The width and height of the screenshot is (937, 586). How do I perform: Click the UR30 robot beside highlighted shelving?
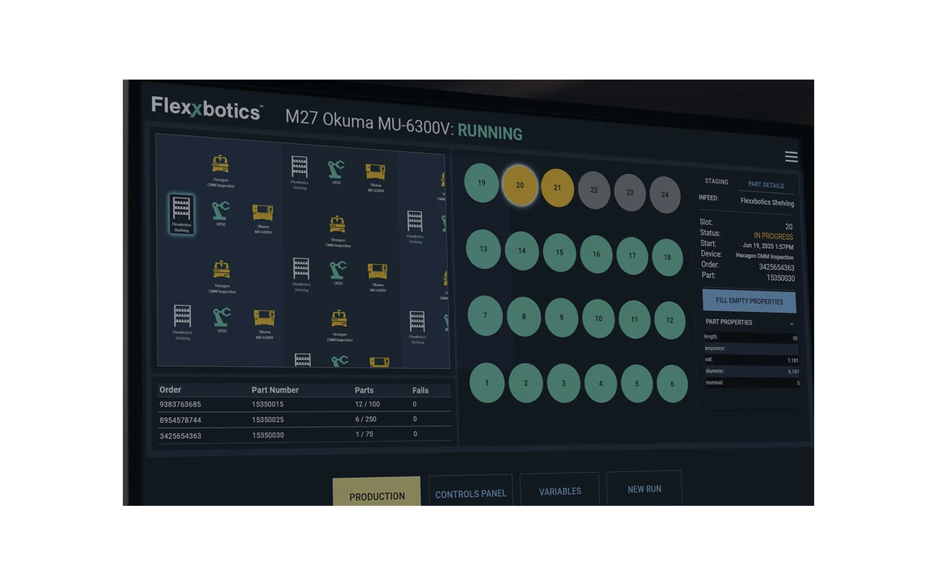[x=221, y=214]
